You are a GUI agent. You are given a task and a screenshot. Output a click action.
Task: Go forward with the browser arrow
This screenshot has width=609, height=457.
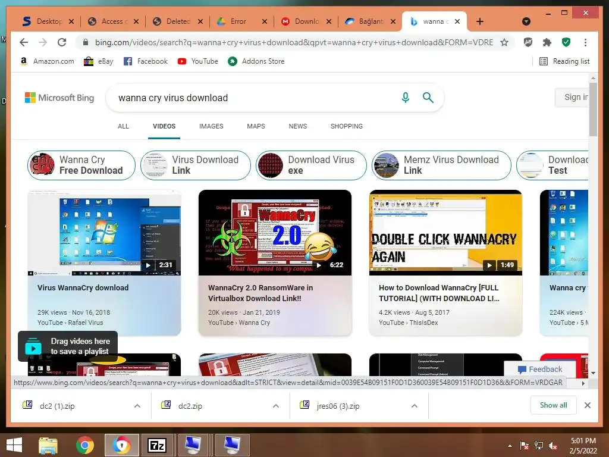(43, 42)
